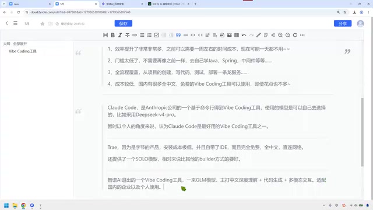Viewport: 373px width, 210px height.
Task: Show hidden system tray icons
Action: [324, 205]
